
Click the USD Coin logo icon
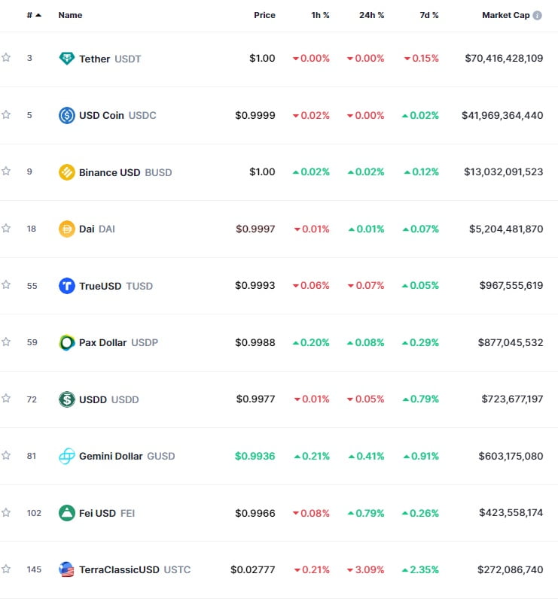[x=67, y=115]
